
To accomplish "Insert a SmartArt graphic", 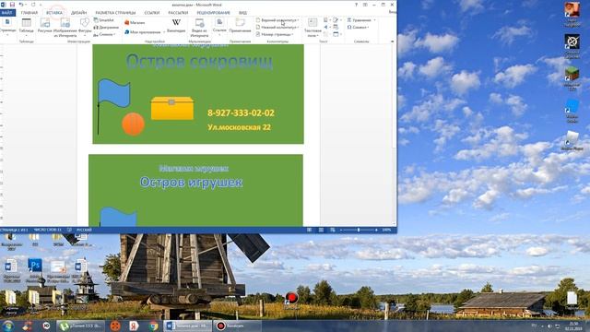I will (x=103, y=20).
